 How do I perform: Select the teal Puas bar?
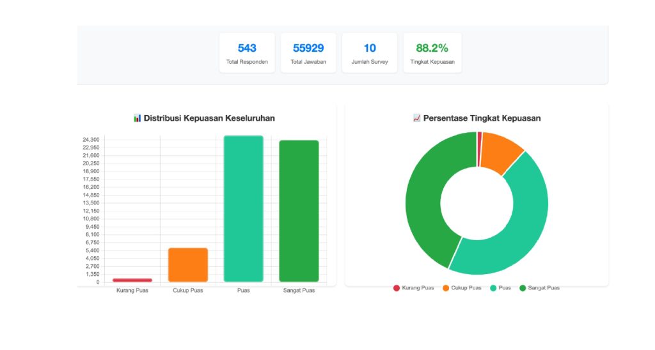[x=243, y=209]
